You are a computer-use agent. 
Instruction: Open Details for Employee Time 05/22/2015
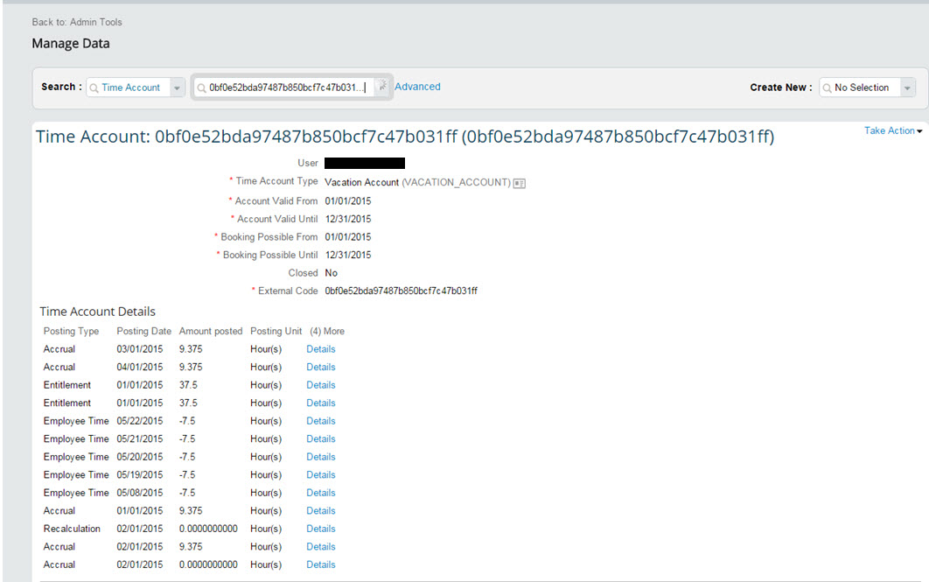320,421
